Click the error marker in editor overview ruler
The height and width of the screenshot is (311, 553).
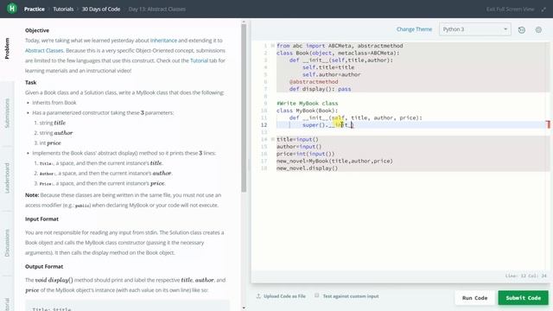[548, 124]
